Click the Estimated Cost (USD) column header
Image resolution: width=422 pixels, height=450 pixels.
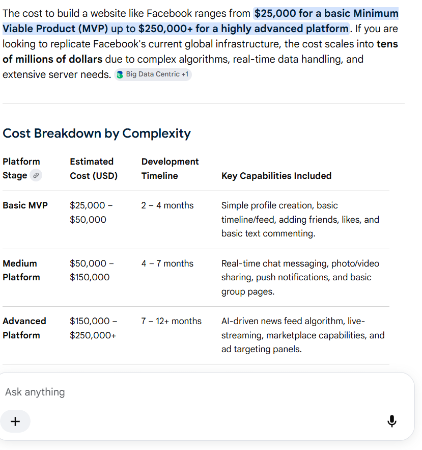tap(94, 169)
